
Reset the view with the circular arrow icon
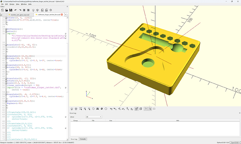(93, 109)
